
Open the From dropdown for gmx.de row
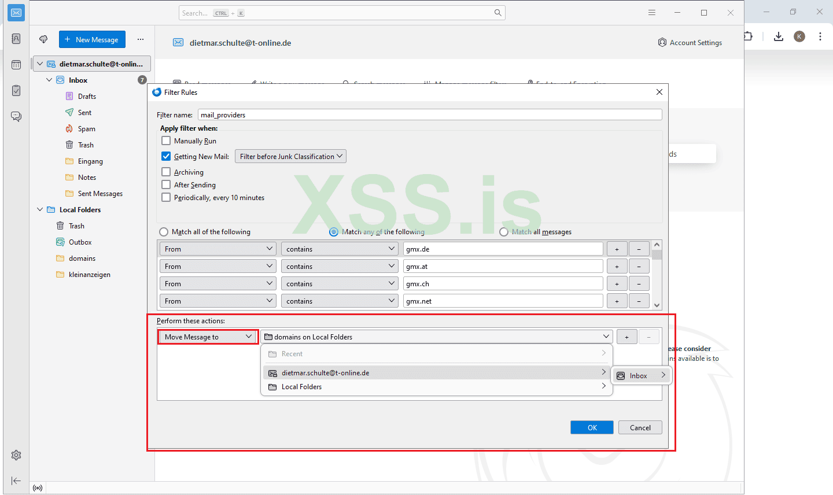click(218, 249)
